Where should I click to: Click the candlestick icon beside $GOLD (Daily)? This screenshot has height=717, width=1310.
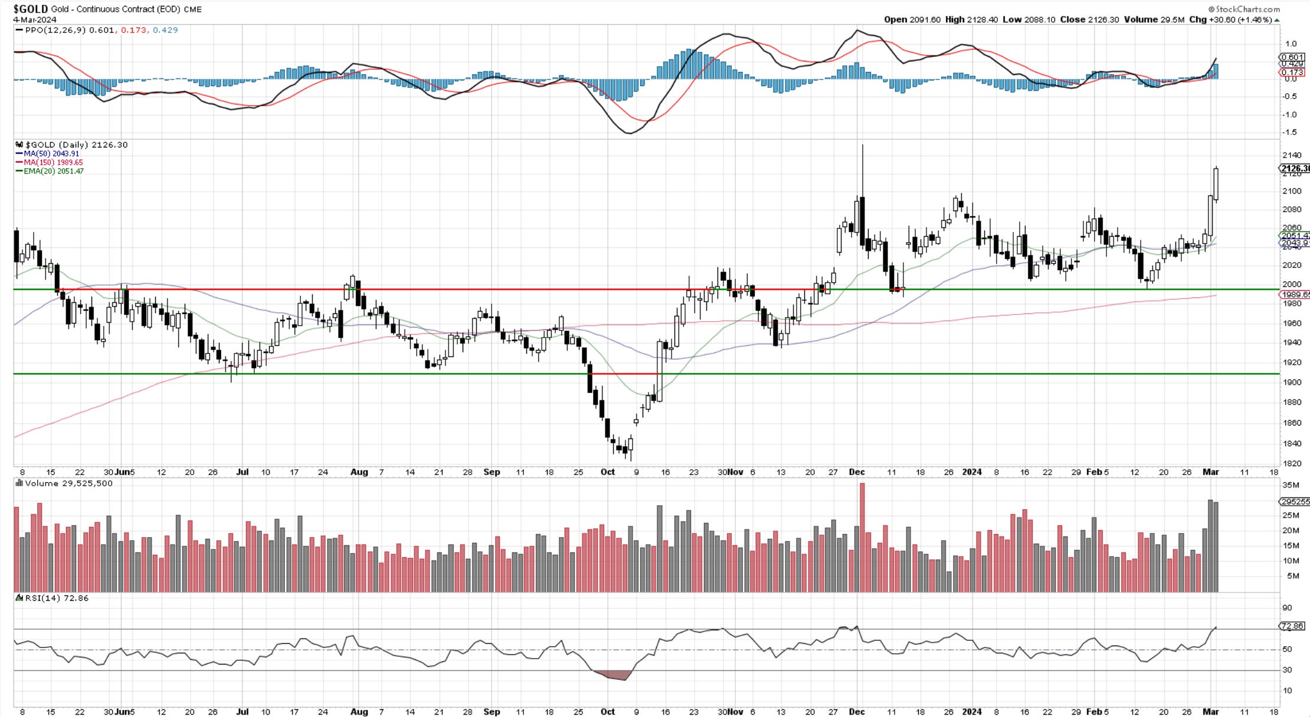[x=19, y=145]
